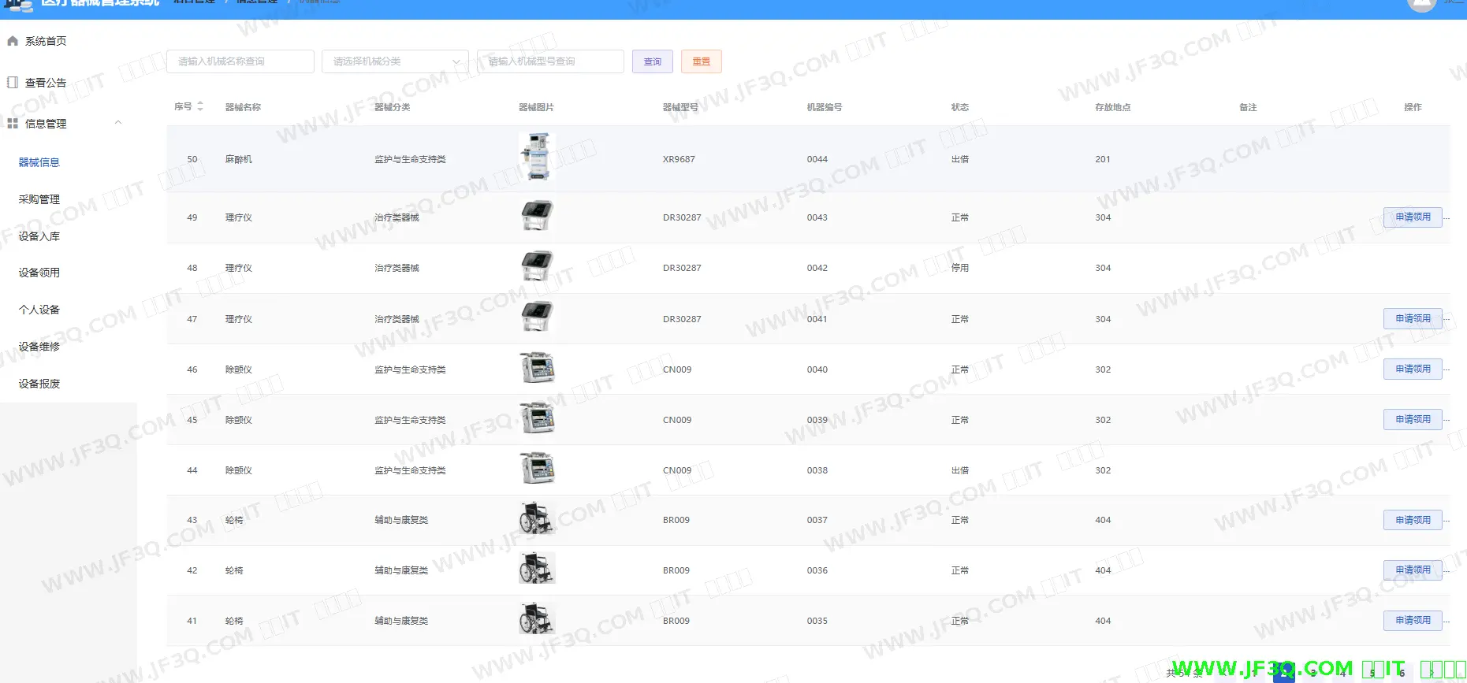Click the system logo in the header

click(19, 5)
